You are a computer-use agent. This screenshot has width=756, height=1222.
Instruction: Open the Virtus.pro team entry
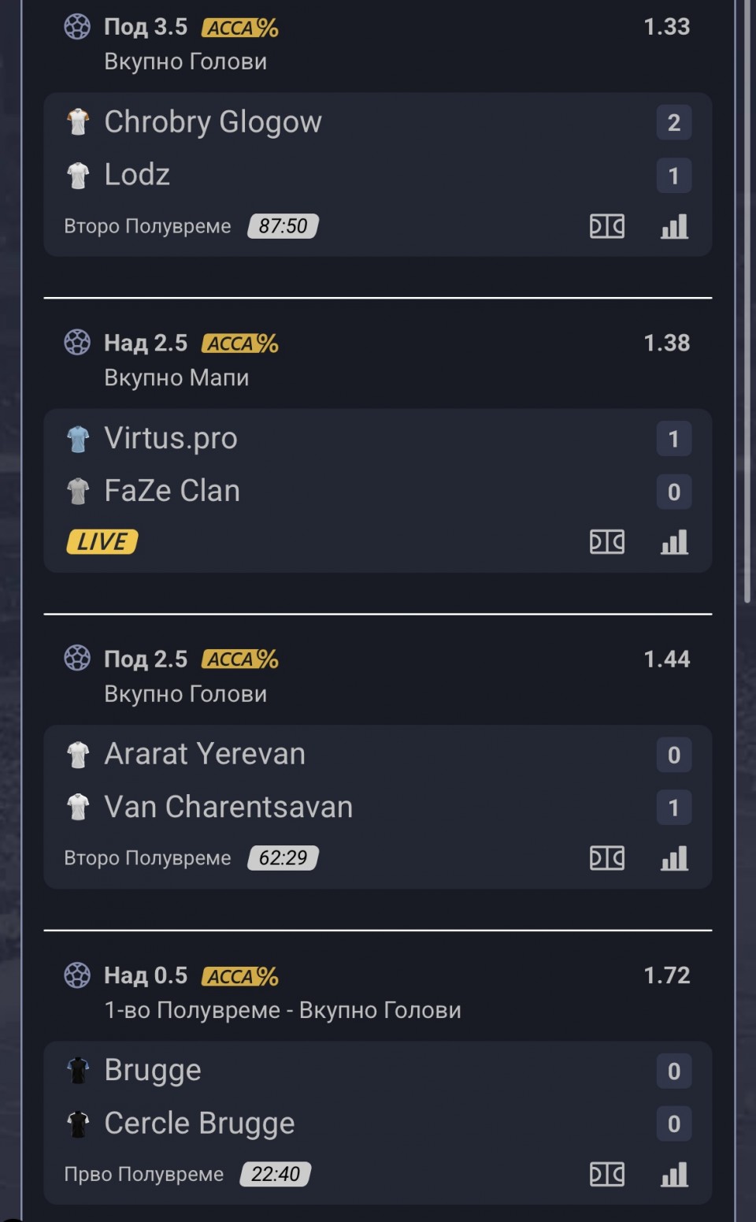coord(171,438)
